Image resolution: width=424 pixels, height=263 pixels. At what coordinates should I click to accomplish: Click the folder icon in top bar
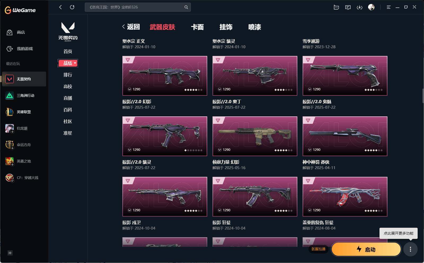coord(336,7)
